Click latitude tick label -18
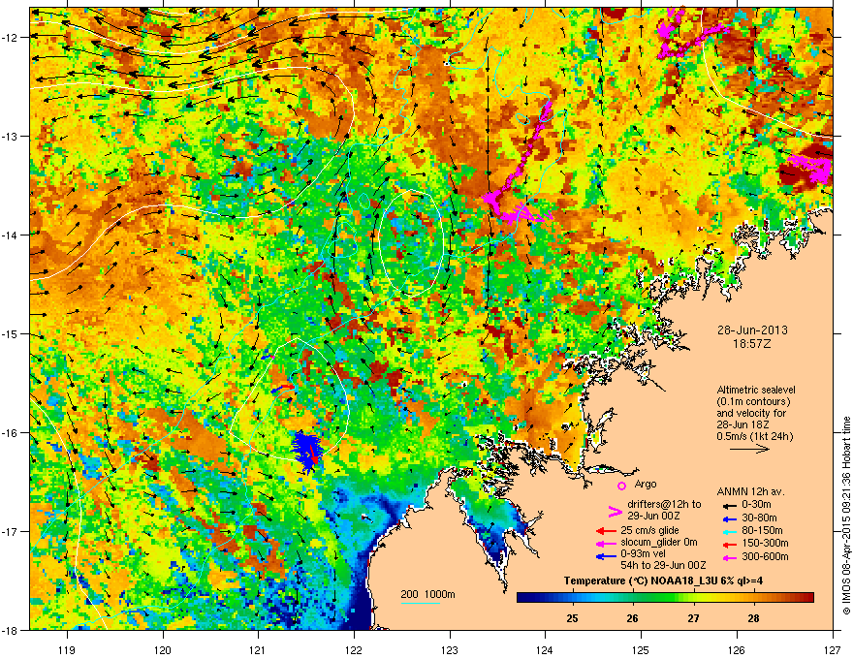Image resolution: width=853 pixels, height=659 pixels. point(11,630)
